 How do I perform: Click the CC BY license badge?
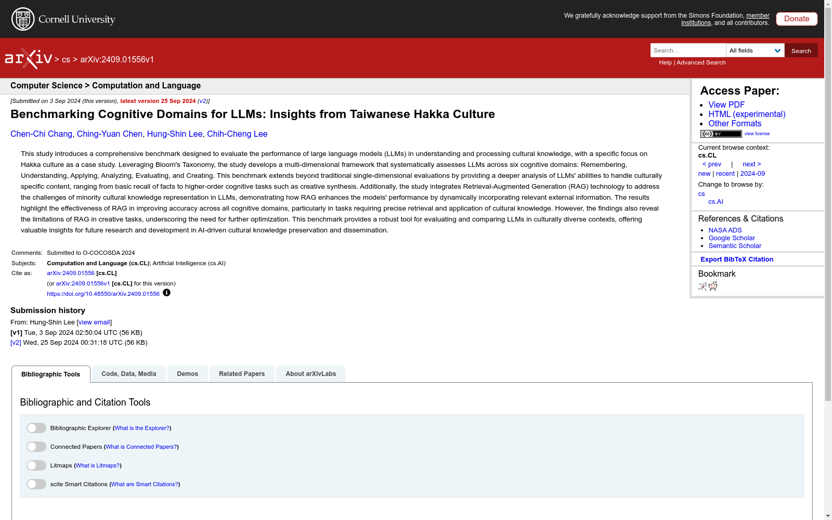(721, 134)
